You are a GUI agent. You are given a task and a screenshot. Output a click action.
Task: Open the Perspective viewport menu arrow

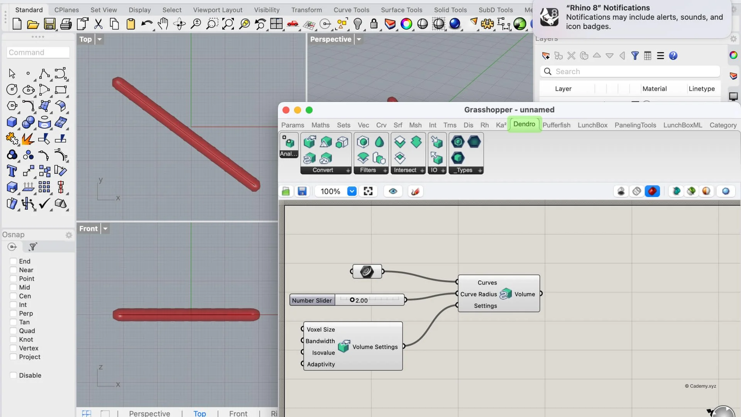click(x=359, y=39)
